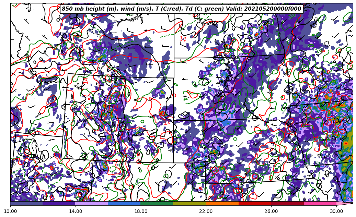356x217 pixels.
Task: Select the purple 12–14 colorbar segment
Action: 59,203
